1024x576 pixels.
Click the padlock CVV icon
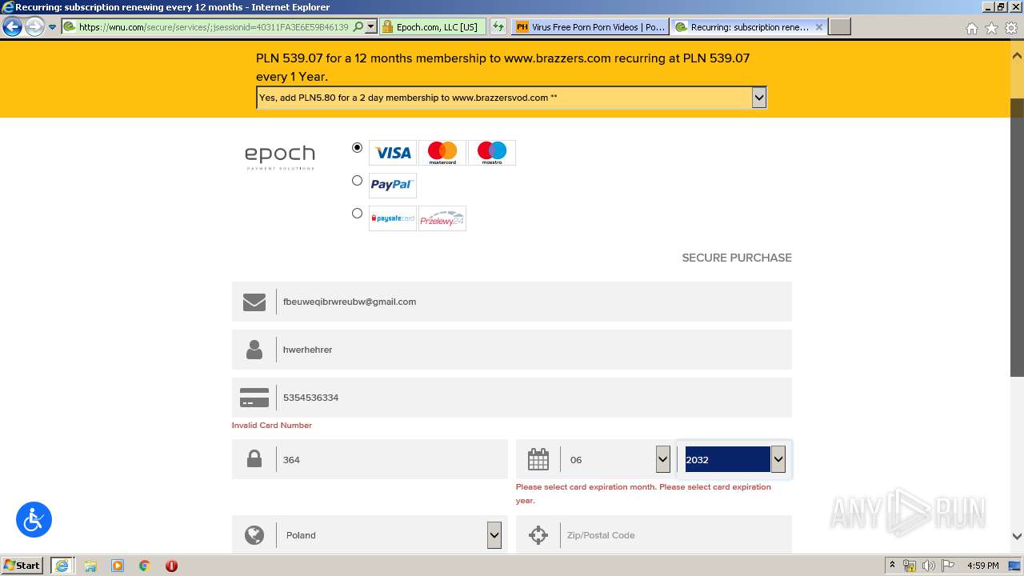tap(254, 459)
